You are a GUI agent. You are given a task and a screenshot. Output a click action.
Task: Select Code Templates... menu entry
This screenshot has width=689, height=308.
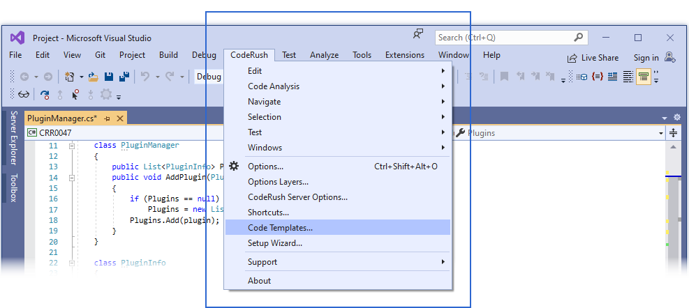(337, 228)
